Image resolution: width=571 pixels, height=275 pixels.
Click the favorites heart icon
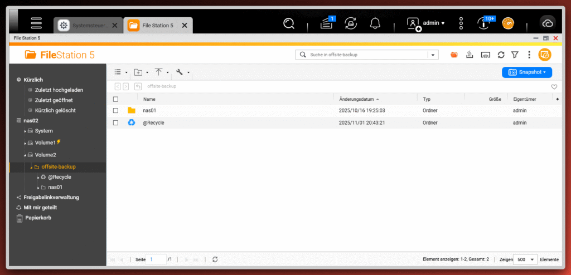(554, 87)
